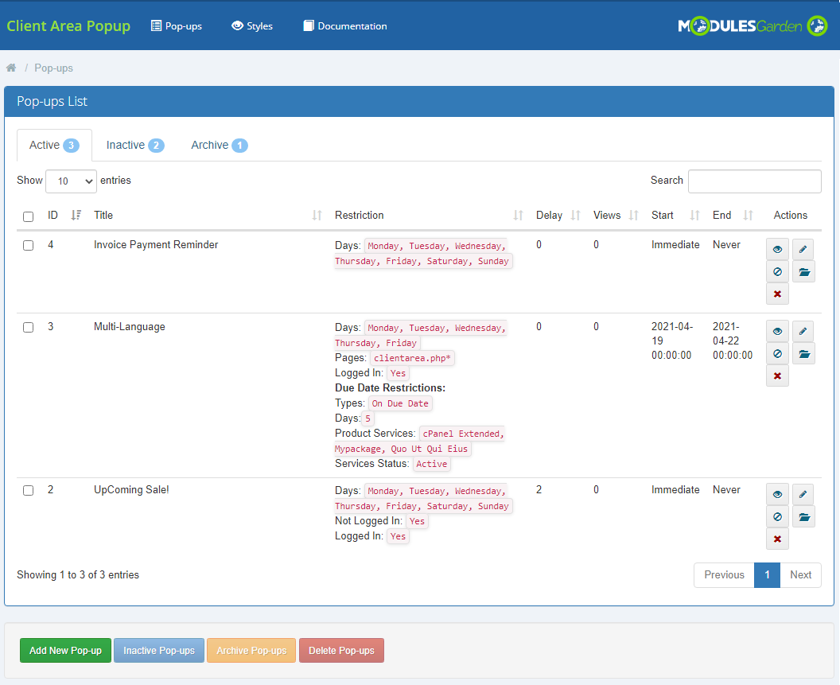Screen dimensions: 840x685
Task: Archive the Invoice Payment Reminder pop-up (folder icon)
Action: pyautogui.click(x=803, y=272)
